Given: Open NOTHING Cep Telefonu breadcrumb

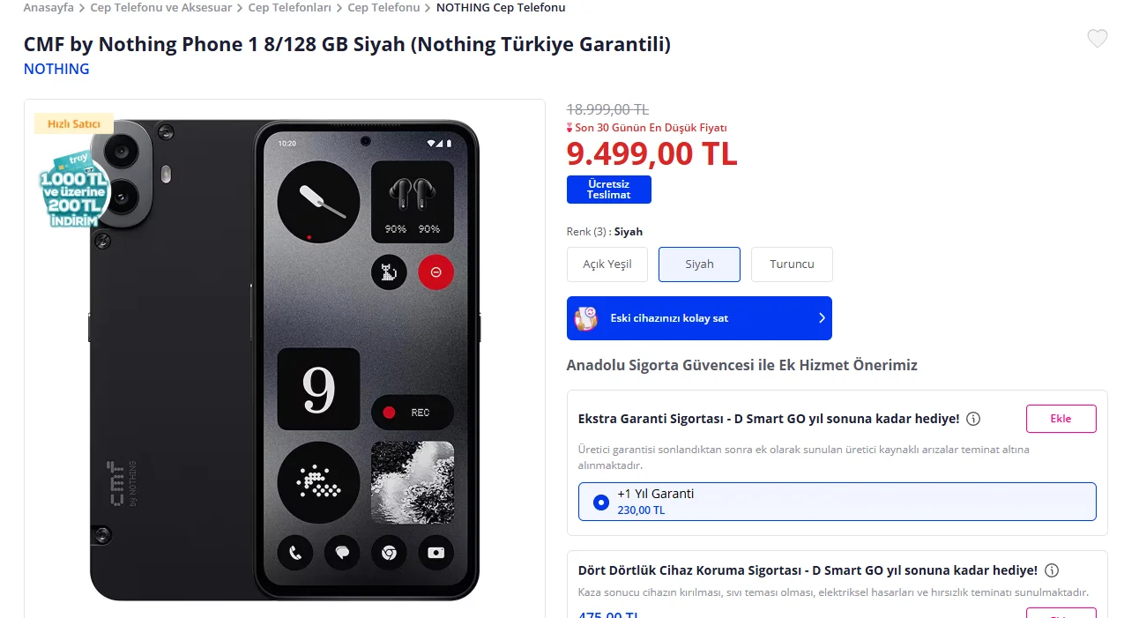Looking at the screenshot, I should pyautogui.click(x=501, y=8).
